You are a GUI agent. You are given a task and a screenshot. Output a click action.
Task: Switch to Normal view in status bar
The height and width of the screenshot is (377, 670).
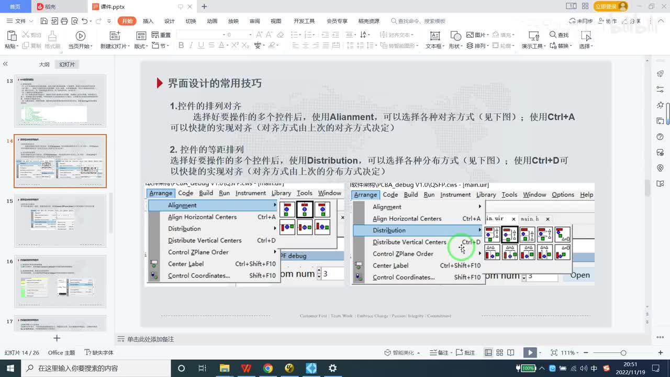pos(488,353)
